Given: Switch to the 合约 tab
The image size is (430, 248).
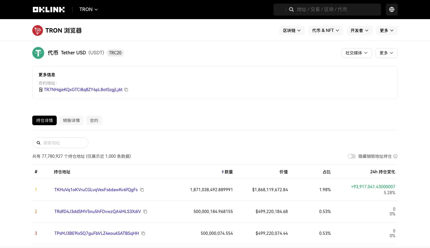Looking at the screenshot, I should (x=94, y=120).
